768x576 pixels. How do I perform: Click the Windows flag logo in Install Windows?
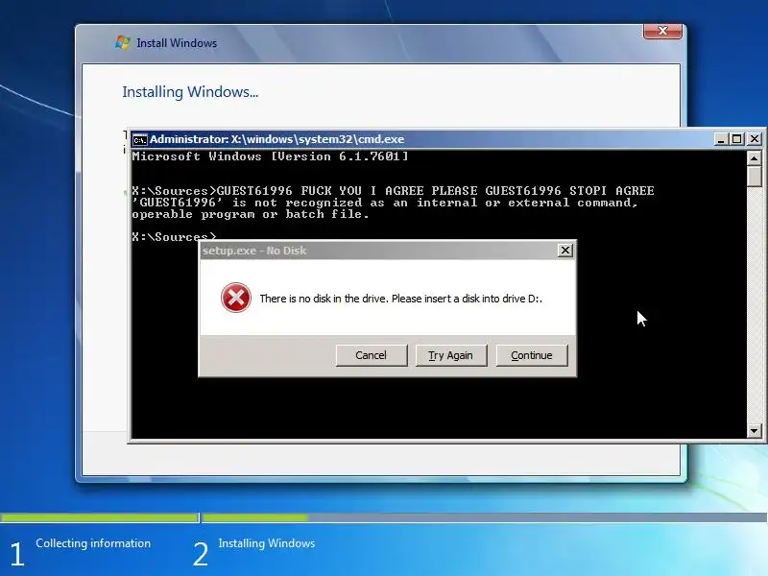123,42
